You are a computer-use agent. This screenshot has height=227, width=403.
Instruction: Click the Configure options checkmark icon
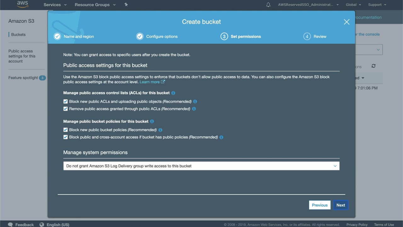point(140,36)
